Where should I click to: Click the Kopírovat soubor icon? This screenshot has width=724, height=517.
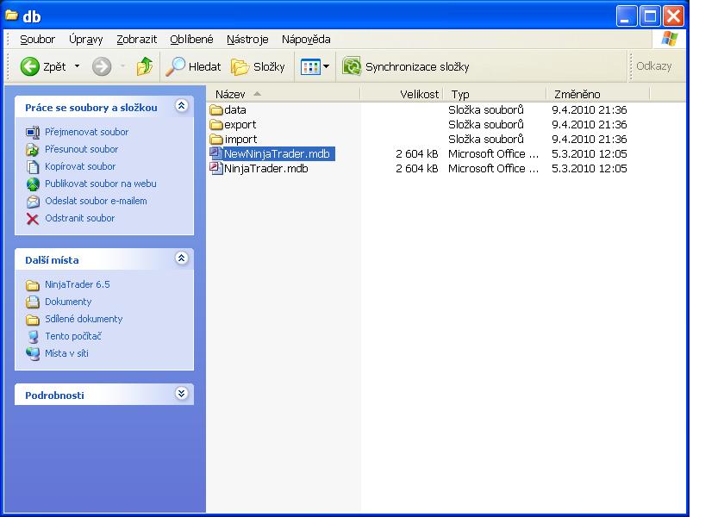tap(33, 166)
